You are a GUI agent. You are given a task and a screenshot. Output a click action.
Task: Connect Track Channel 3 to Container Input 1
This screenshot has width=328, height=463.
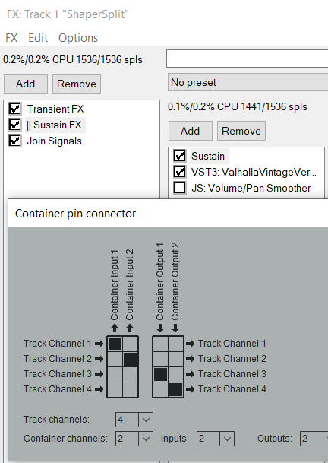(x=115, y=374)
